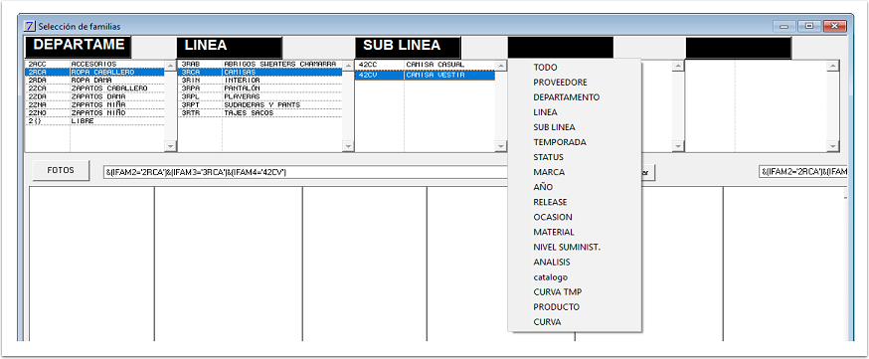Select department row ZAPATOS NIÑA
The height and width of the screenshot is (359, 869).
click(x=94, y=104)
